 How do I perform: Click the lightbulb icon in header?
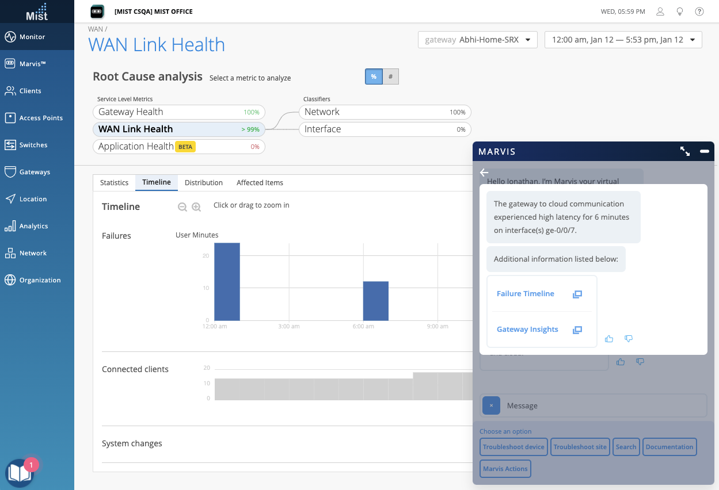(x=680, y=12)
